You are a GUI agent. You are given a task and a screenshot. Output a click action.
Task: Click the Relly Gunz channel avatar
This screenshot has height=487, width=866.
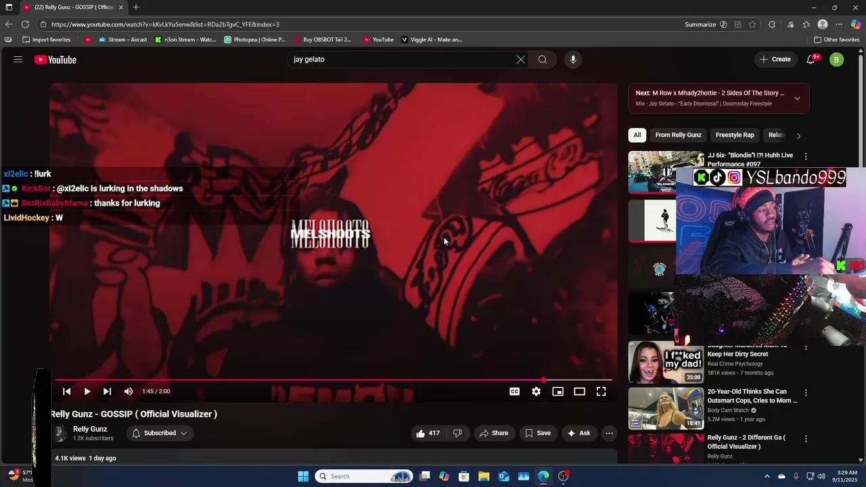[60, 433]
